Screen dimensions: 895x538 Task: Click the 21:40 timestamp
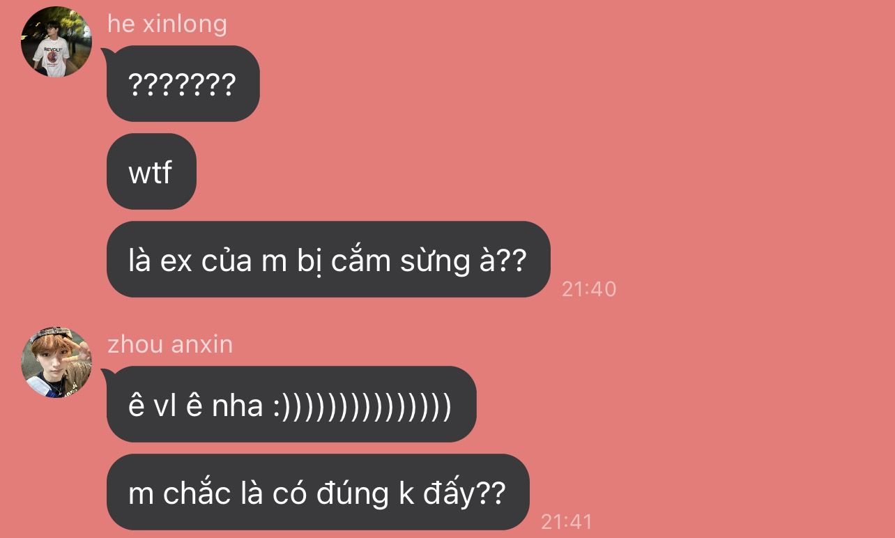pos(589,289)
